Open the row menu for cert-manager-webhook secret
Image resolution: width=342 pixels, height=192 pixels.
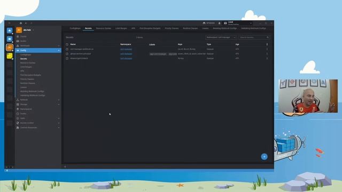click(267, 49)
